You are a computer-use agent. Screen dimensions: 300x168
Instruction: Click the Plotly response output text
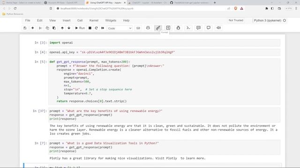pyautogui.click(x=127, y=158)
